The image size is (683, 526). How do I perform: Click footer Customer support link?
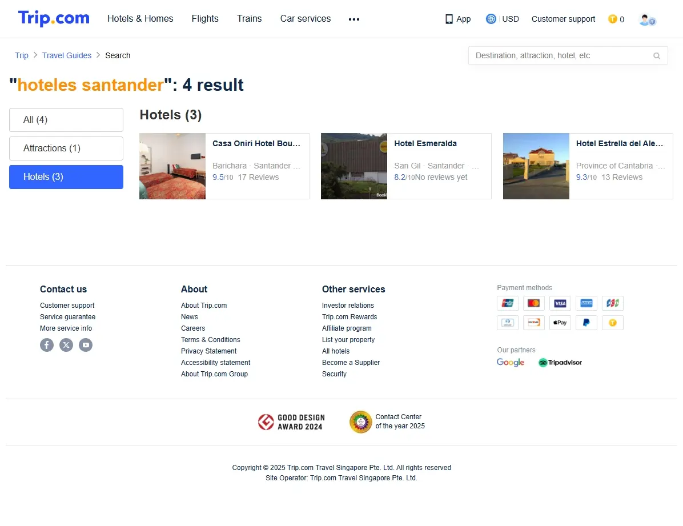pos(67,306)
